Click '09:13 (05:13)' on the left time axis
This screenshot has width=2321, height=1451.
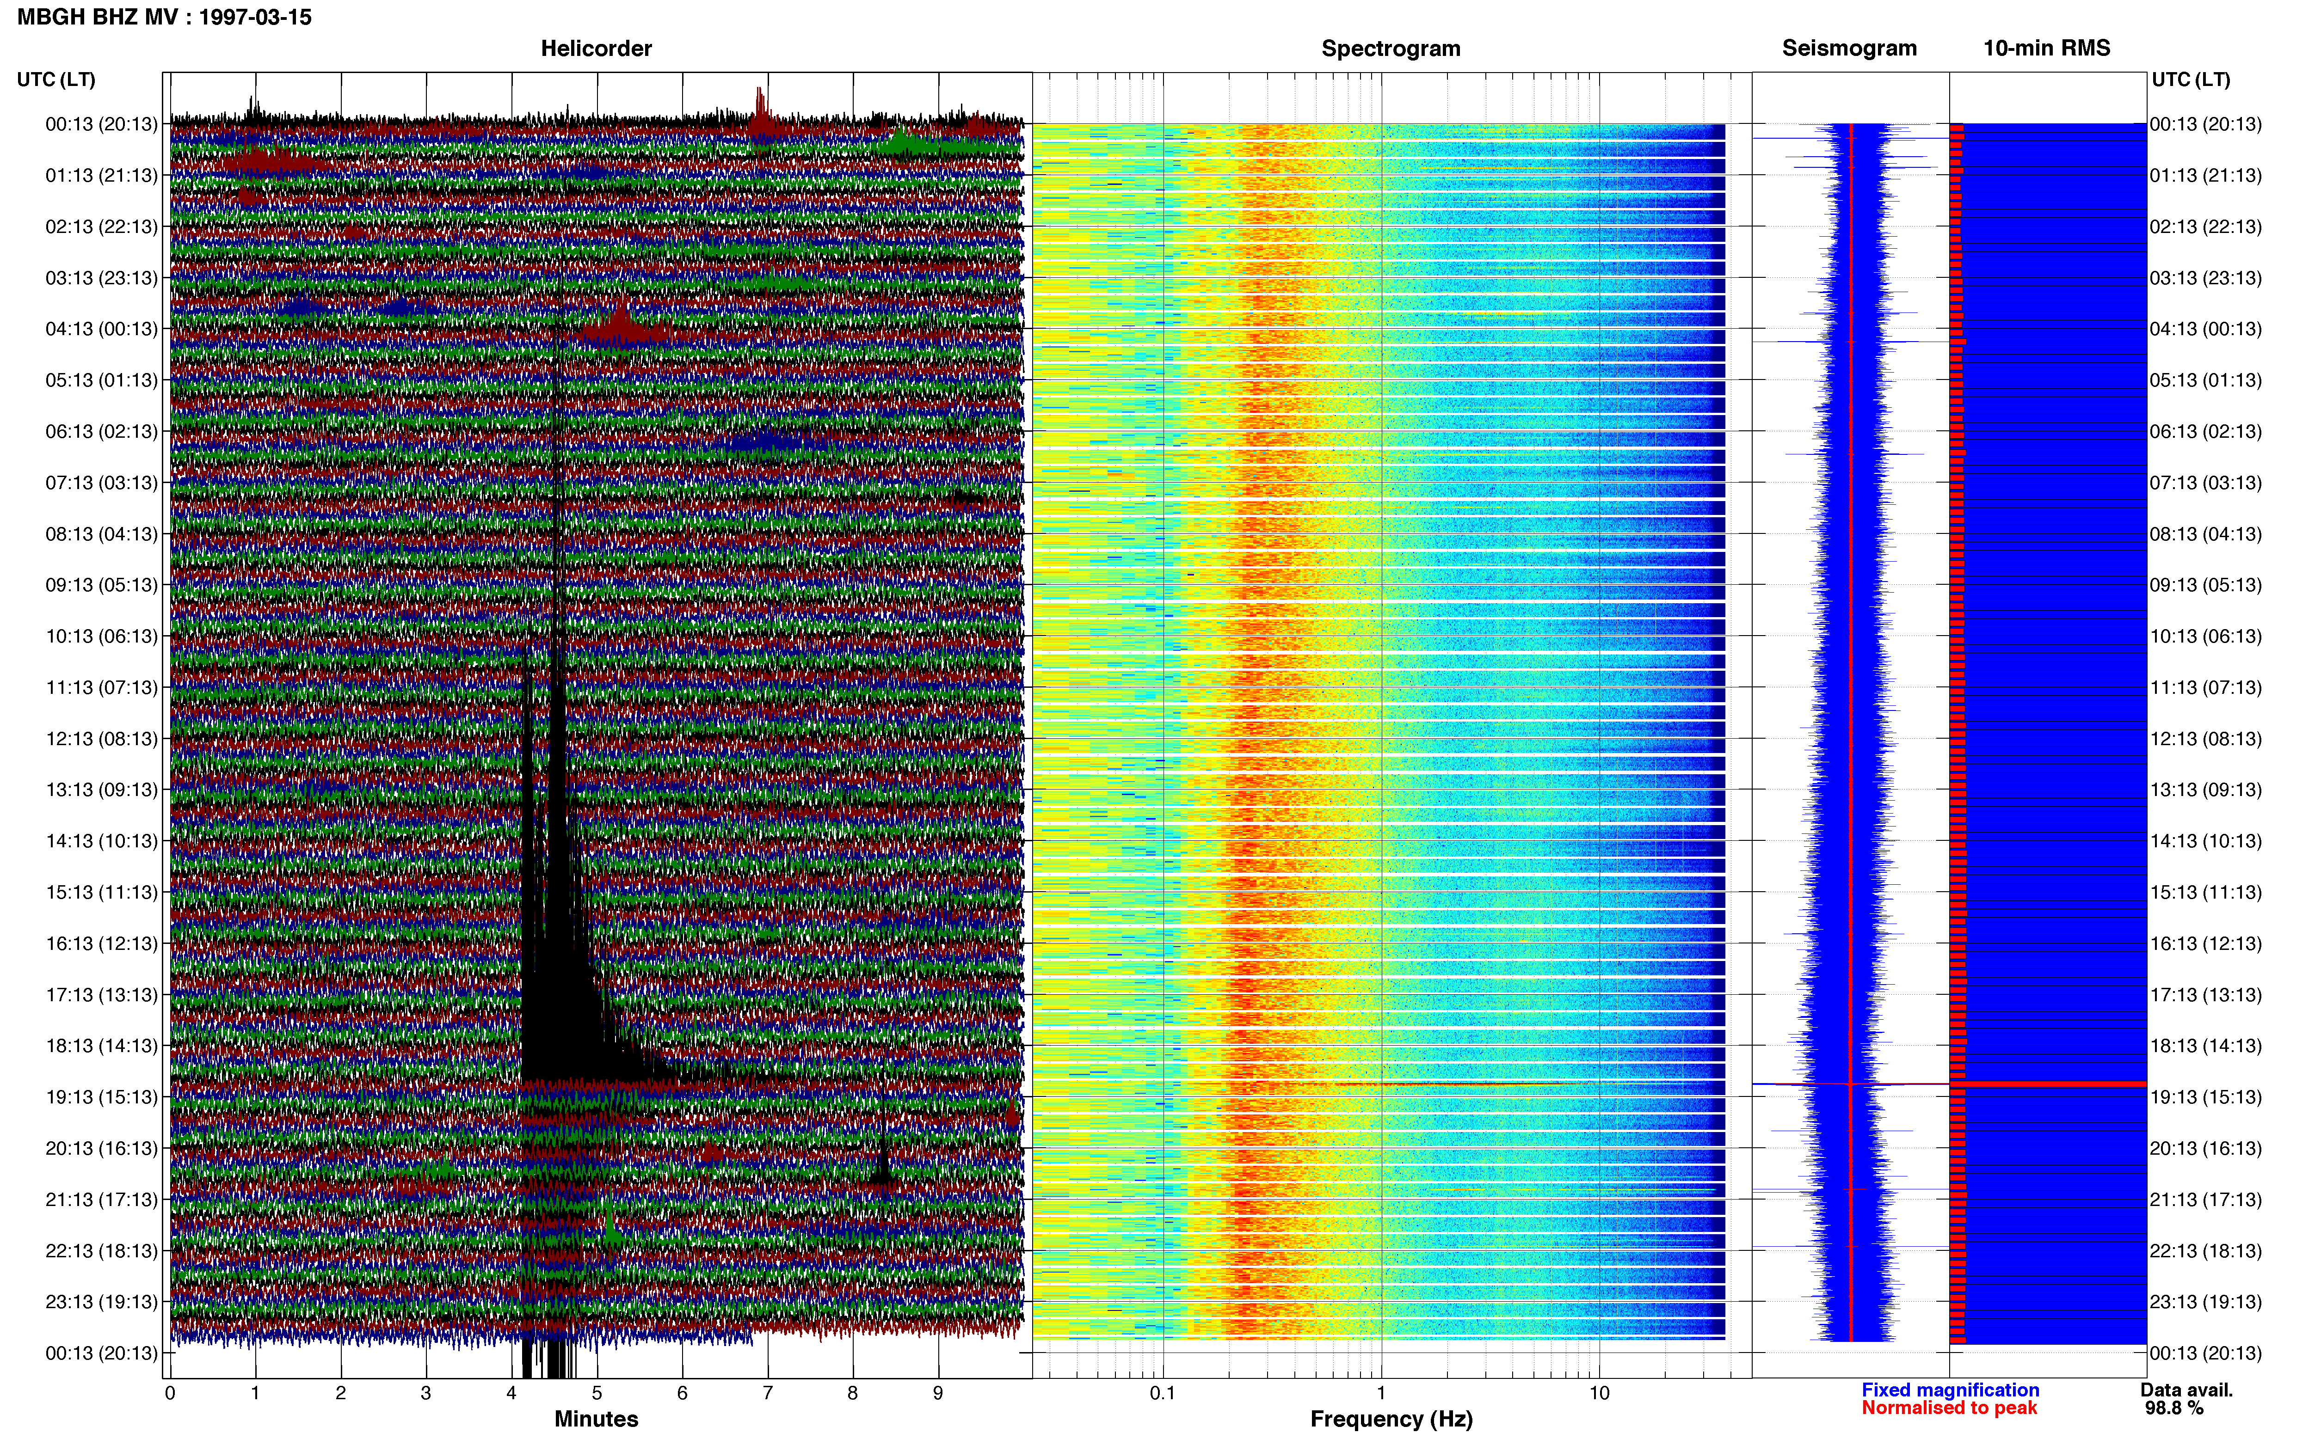pos(102,585)
